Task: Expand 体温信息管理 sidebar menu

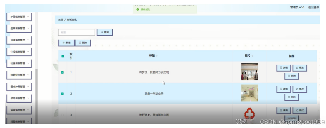Action: (19, 40)
